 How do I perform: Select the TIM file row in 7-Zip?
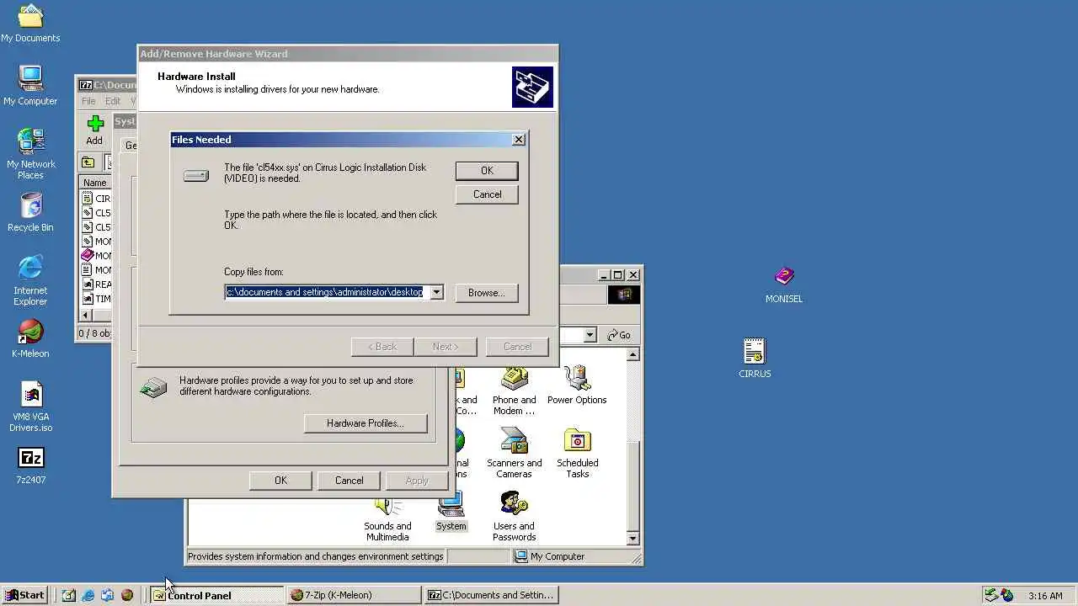95,299
